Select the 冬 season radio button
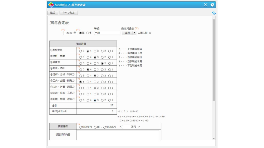Viewport: 264px width, 148px height. (x=88, y=33)
